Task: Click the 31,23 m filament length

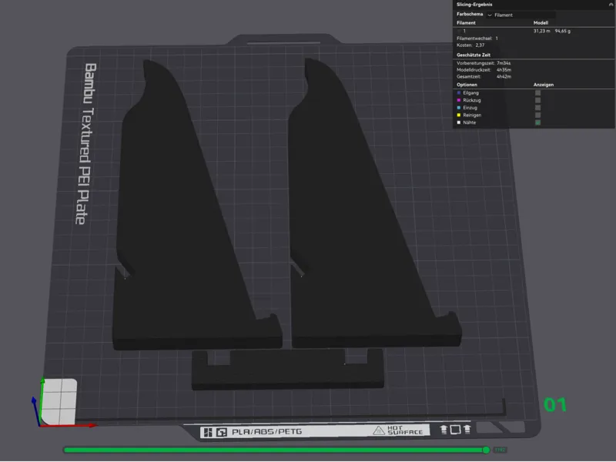Action: (541, 31)
